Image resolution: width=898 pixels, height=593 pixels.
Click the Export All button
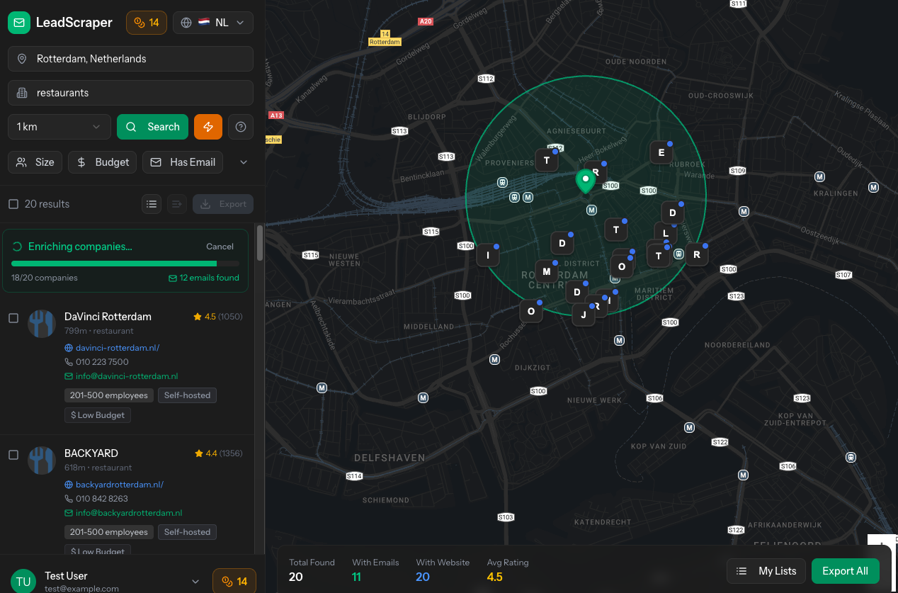point(845,571)
